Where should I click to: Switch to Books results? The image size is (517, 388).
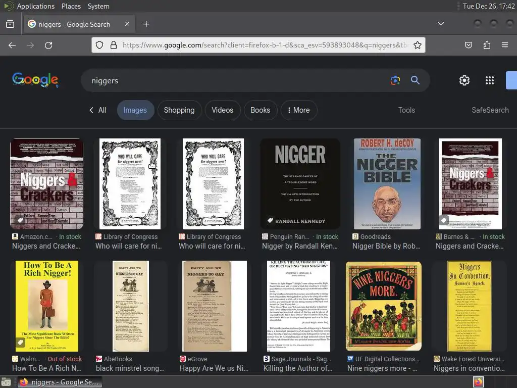click(260, 110)
